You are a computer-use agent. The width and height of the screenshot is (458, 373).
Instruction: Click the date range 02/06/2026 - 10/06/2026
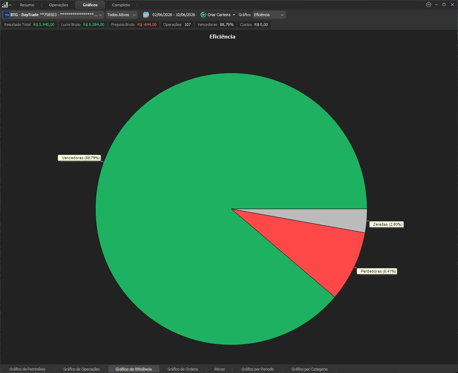[174, 15]
